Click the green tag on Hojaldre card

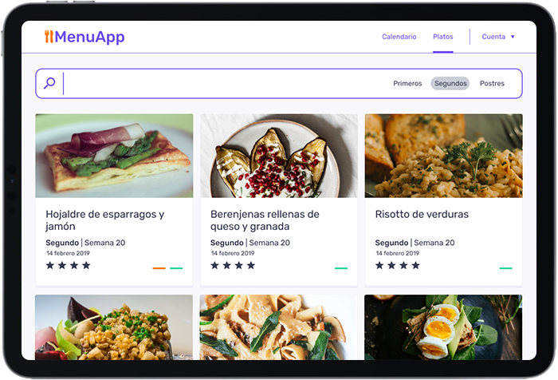[x=176, y=268]
